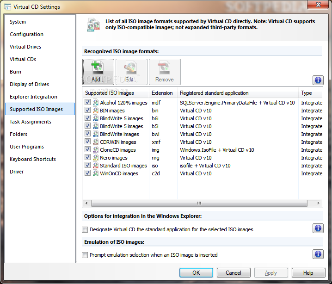The height and width of the screenshot is (284, 332).
Task: Click the CloneCD images file icon
Action: point(96,149)
